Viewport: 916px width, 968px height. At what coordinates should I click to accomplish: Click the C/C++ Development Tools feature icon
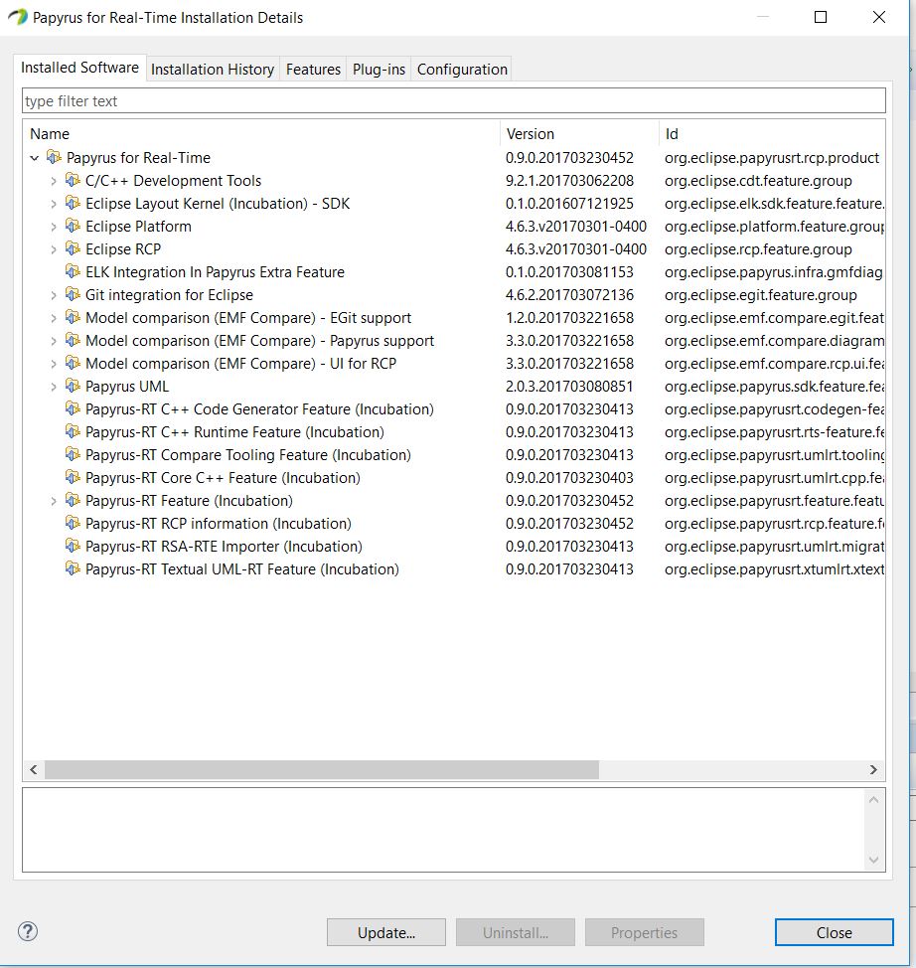pos(73,180)
